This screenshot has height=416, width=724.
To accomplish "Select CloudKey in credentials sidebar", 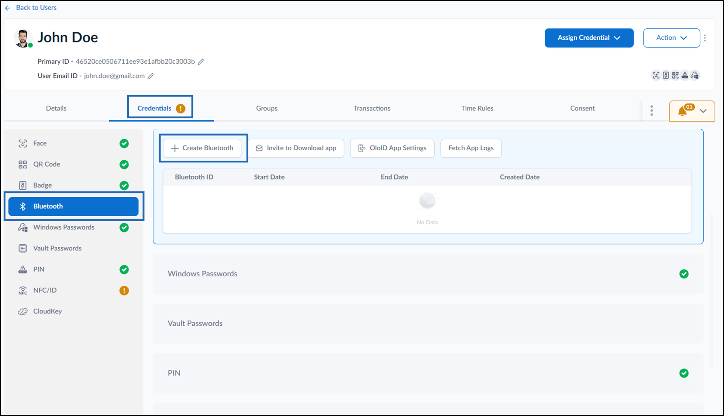I will tap(73, 311).
